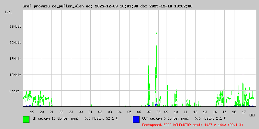259x129 pixels.
Task: Click the blue OUT legend color swatch
Action: click(136, 119)
